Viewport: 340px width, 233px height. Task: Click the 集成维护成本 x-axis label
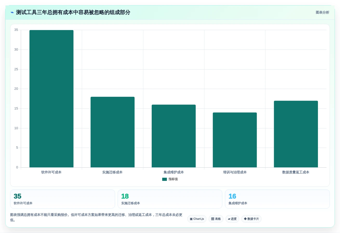click(x=174, y=172)
